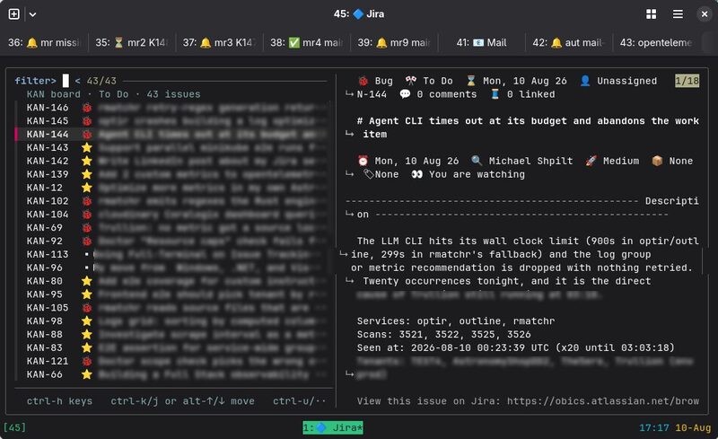Click the star icon on KAN-95
Screen dimensions: 718x439
click(x=86, y=294)
